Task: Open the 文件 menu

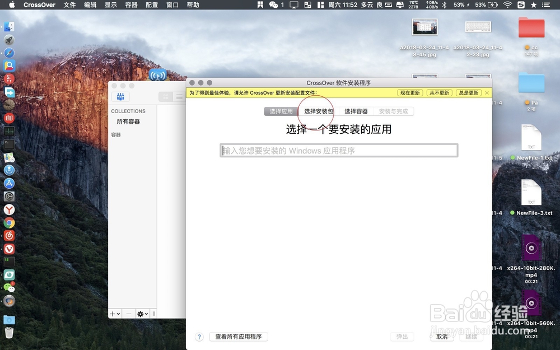Action: click(69, 4)
